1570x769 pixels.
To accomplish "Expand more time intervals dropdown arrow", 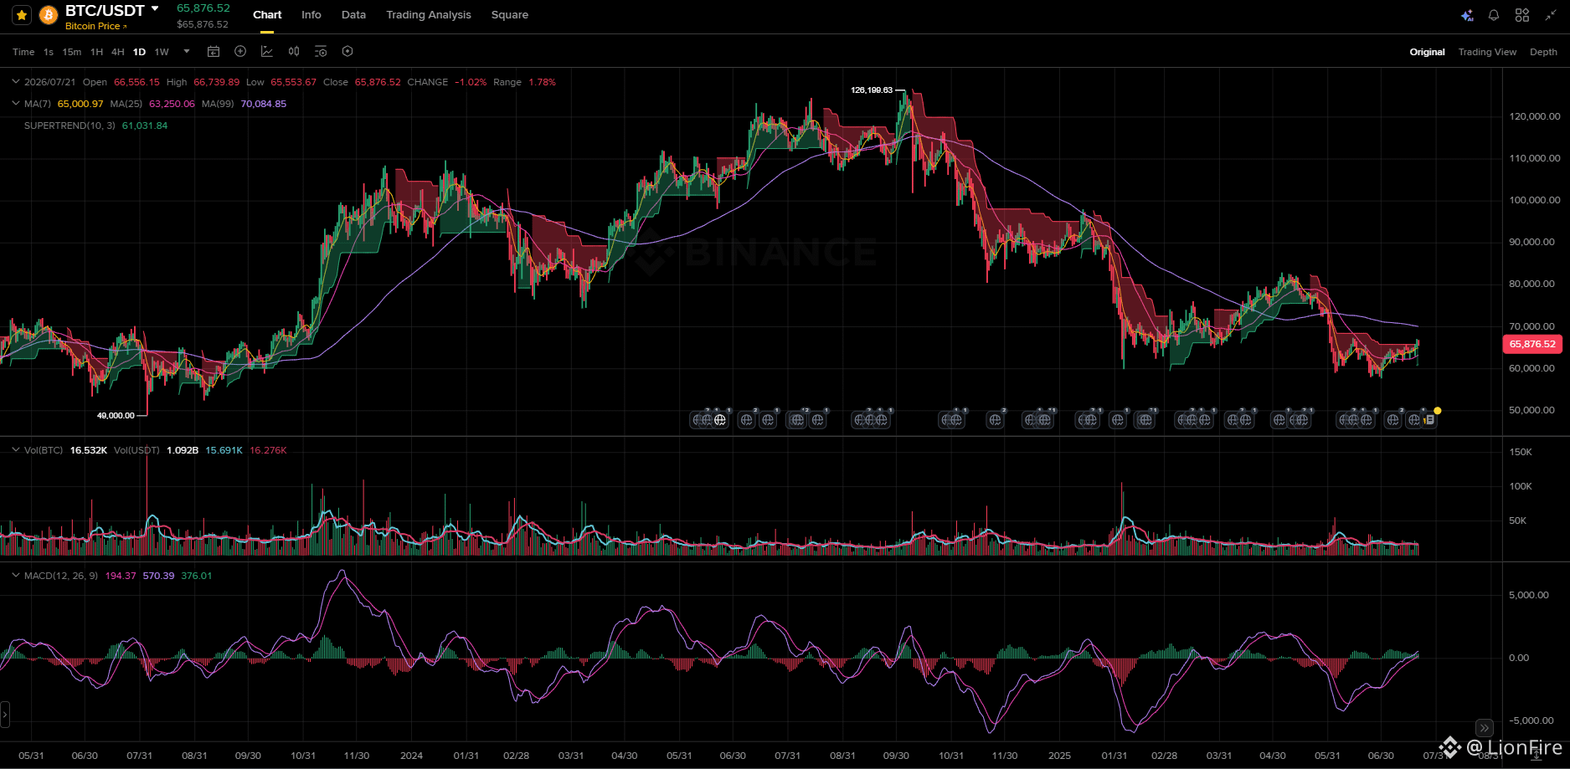I will (x=187, y=52).
